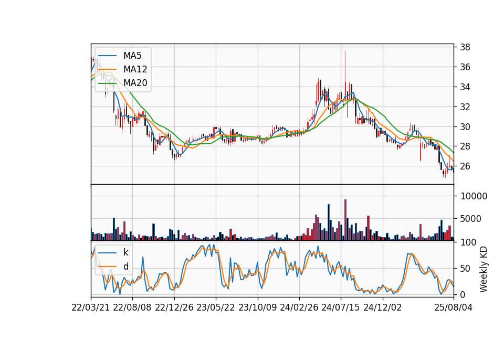The image size is (504, 362).
Task: Click the 22/08/08 date tick label
Action: (x=132, y=307)
